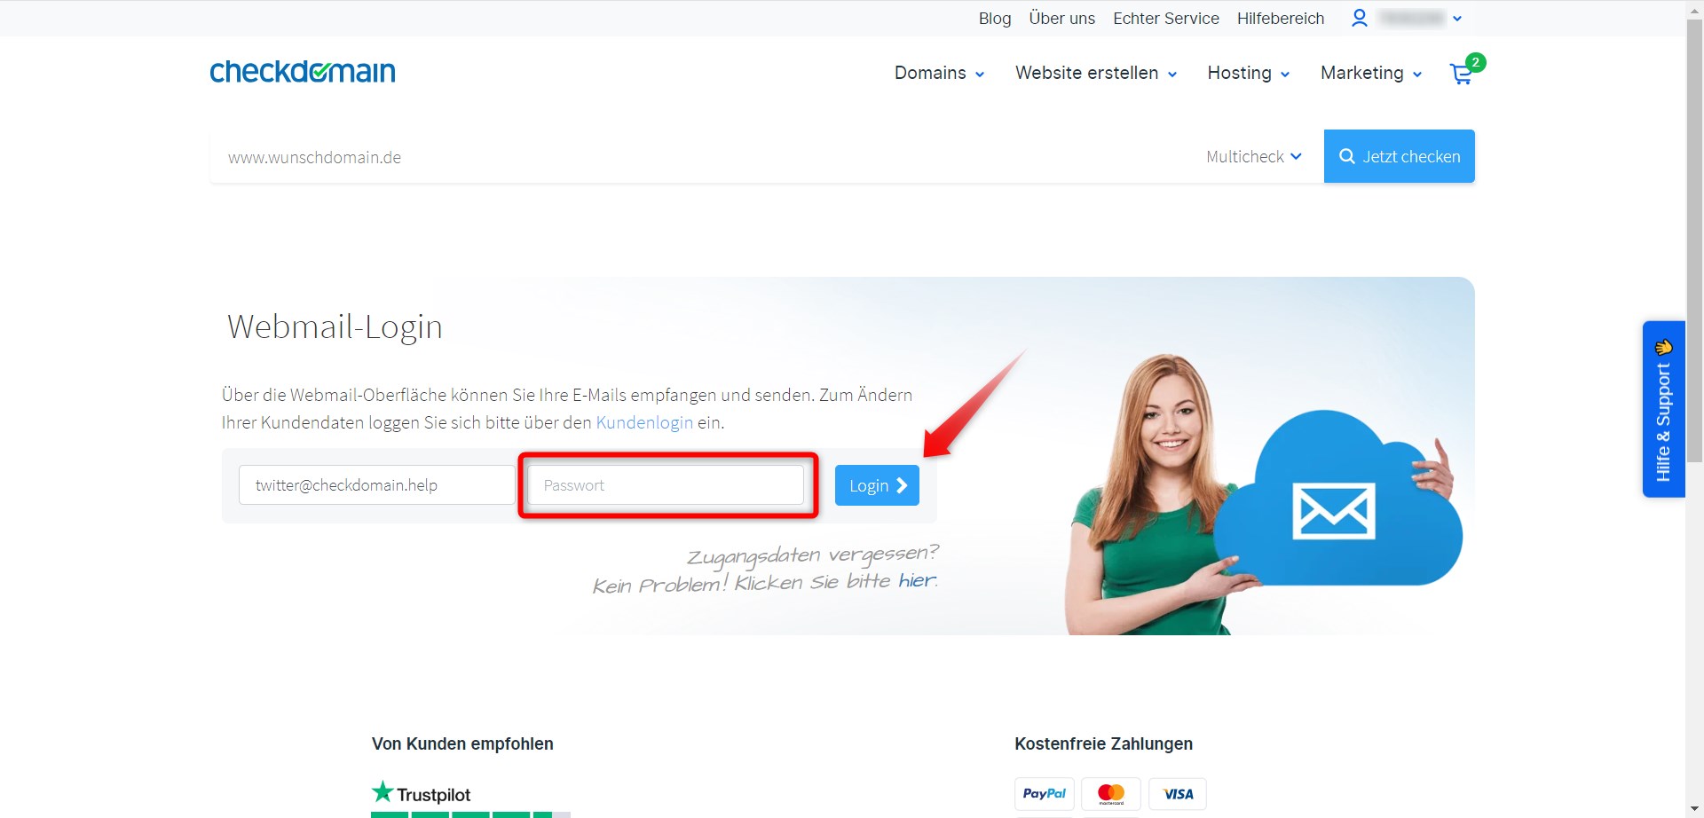Expand the Hosting menu
The height and width of the screenshot is (818, 1704).
[1248, 73]
